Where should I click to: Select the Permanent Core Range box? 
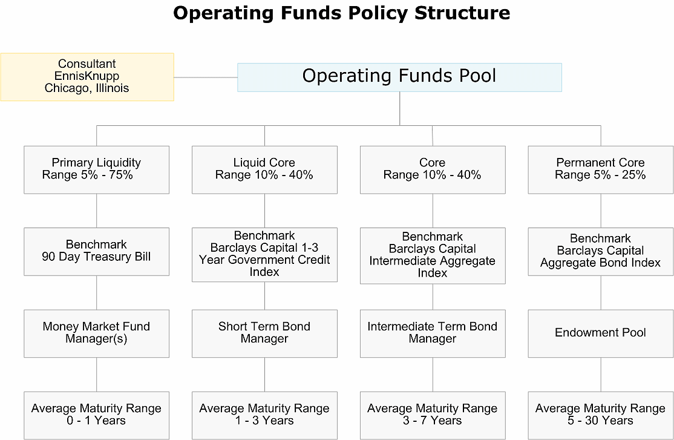coord(601,169)
